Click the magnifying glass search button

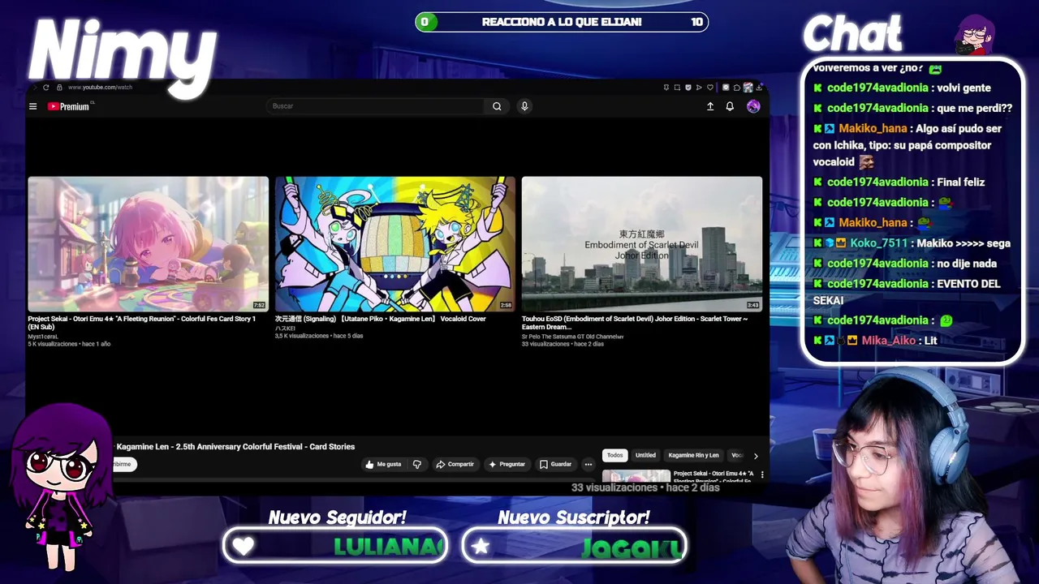(x=497, y=106)
